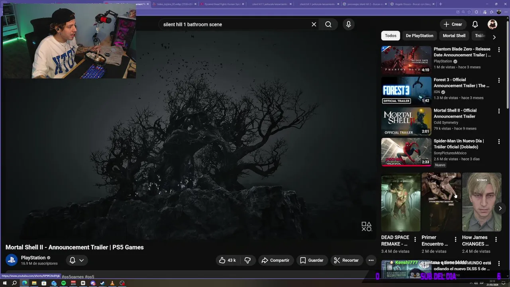Open Spotify from the taskbar
The image size is (510, 287).
point(63,283)
